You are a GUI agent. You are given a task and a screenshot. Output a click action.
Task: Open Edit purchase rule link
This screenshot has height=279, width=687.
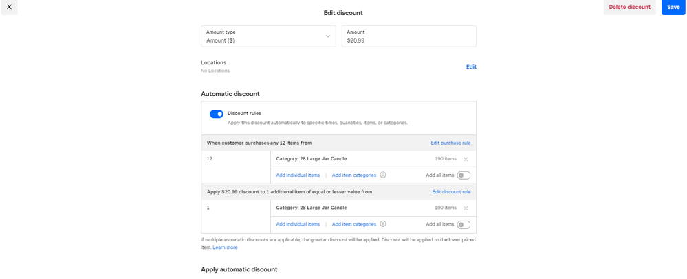[x=450, y=143]
